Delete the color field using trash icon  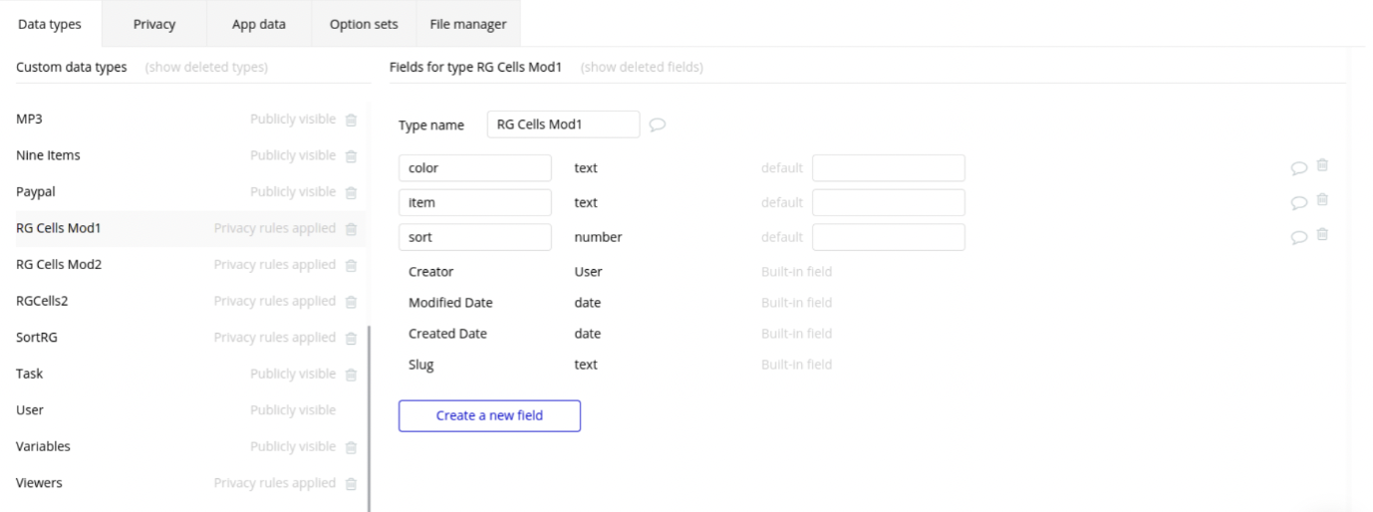point(1322,166)
